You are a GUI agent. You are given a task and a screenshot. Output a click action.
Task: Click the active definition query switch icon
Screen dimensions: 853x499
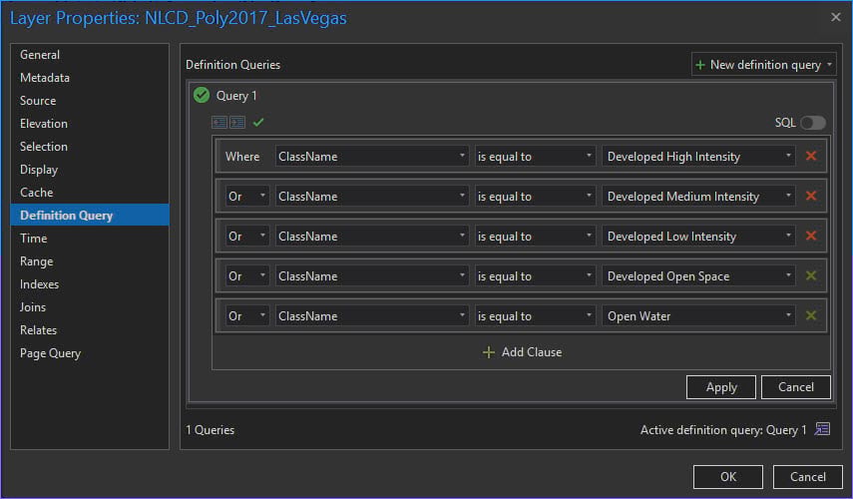pyautogui.click(x=822, y=429)
